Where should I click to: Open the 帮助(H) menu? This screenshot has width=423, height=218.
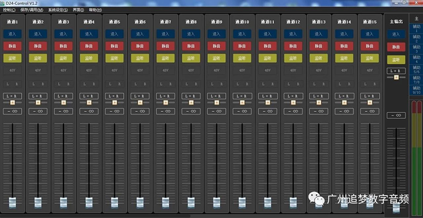(95, 10)
